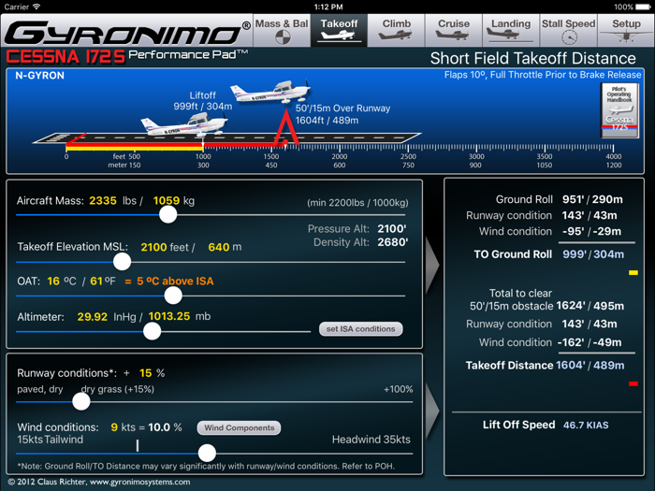Click the TO Ground Roll 999' / 304m result
Screen dimensions: 655x491
click(x=593, y=254)
